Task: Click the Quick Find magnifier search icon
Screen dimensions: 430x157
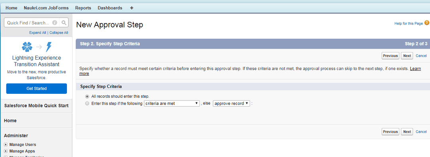Action: coord(64,23)
